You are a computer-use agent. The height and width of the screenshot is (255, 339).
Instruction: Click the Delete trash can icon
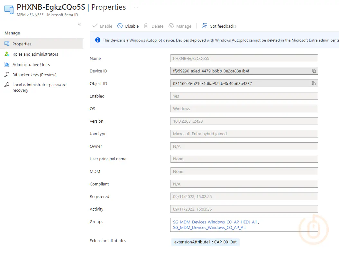click(x=146, y=26)
